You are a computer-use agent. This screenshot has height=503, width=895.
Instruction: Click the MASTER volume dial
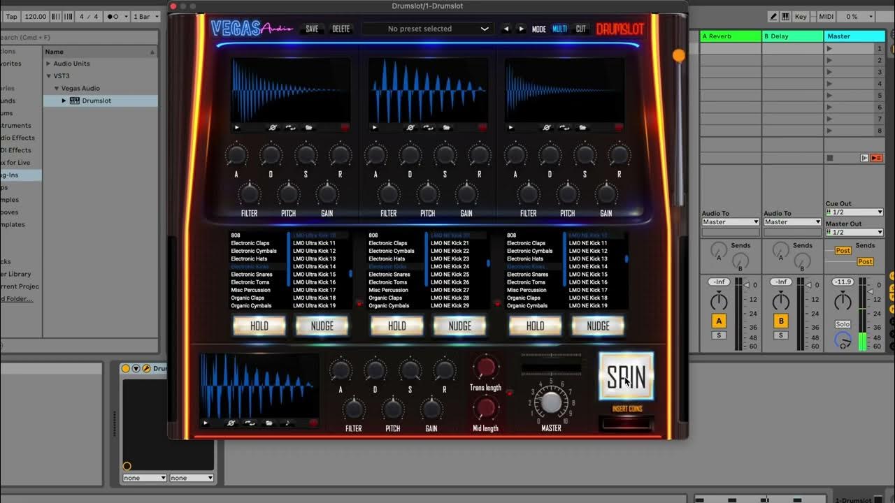click(x=551, y=402)
